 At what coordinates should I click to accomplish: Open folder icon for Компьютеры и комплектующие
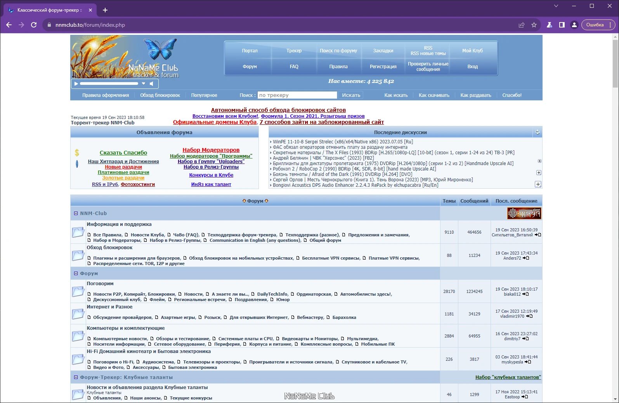(78, 336)
